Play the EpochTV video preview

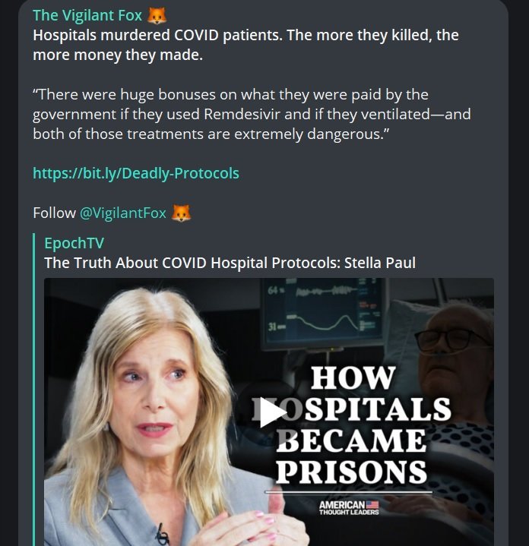[x=273, y=412]
